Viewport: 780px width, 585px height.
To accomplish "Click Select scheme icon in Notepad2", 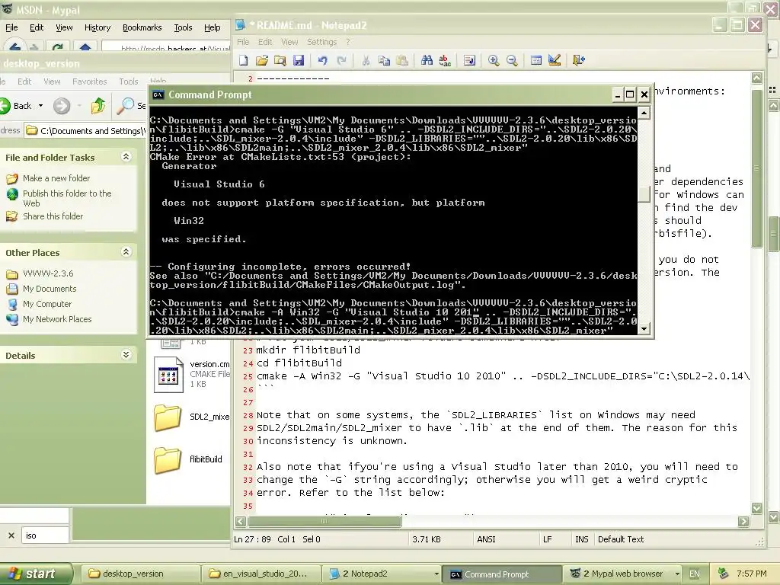I will (536, 60).
